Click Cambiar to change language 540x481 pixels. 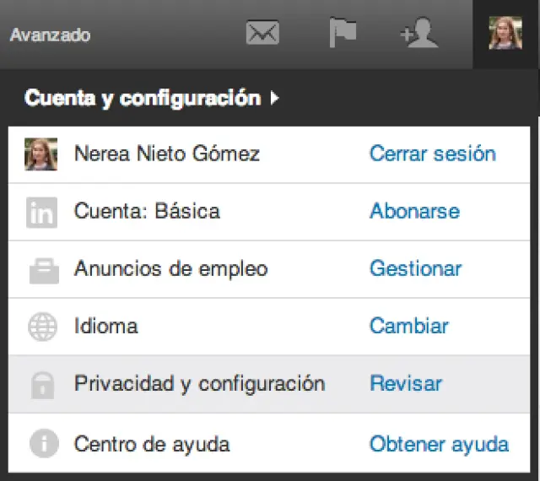pos(408,327)
